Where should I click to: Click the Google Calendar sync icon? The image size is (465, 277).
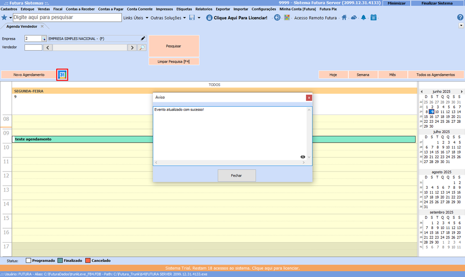[x=63, y=75]
